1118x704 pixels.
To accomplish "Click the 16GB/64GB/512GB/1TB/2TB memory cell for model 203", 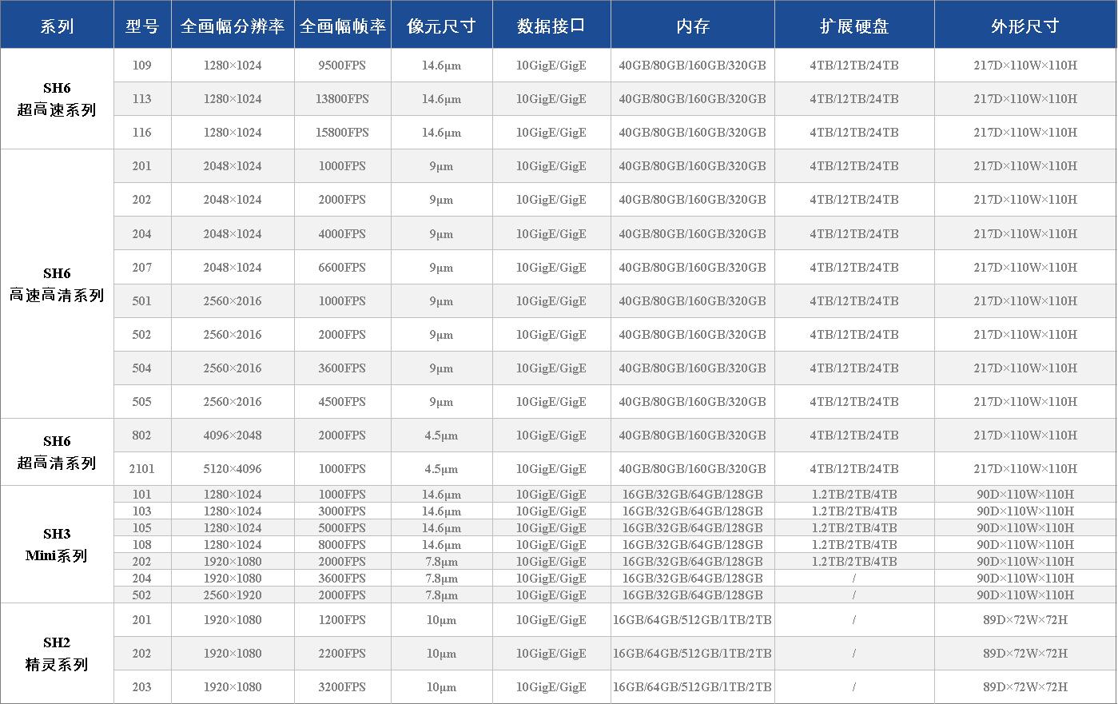I will (x=692, y=686).
